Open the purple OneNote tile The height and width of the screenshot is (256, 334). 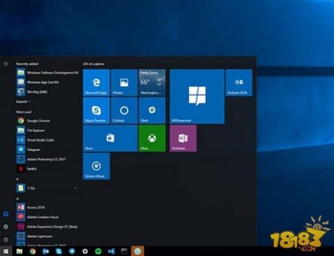[183, 138]
